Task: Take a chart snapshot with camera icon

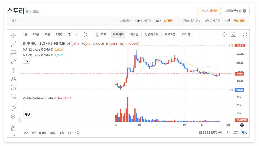Action: click(233, 34)
